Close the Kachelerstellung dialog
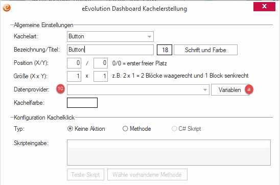Image resolution: width=280 pixels, height=185 pixels. [x=264, y=7]
